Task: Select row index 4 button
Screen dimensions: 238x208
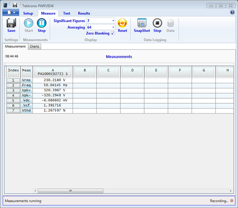Action: 13,96
